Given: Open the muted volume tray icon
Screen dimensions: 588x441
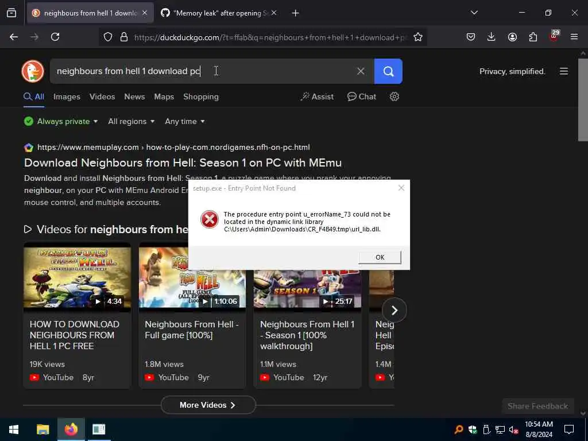Looking at the screenshot, I should [x=514, y=430].
